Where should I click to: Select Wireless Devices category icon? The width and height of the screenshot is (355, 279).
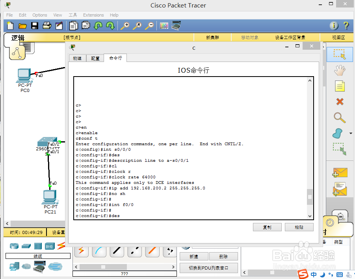50,246
